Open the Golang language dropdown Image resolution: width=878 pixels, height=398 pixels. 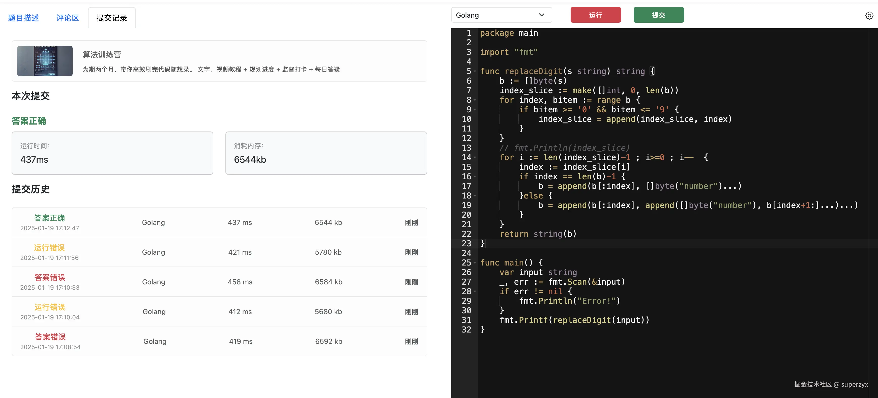pyautogui.click(x=501, y=15)
